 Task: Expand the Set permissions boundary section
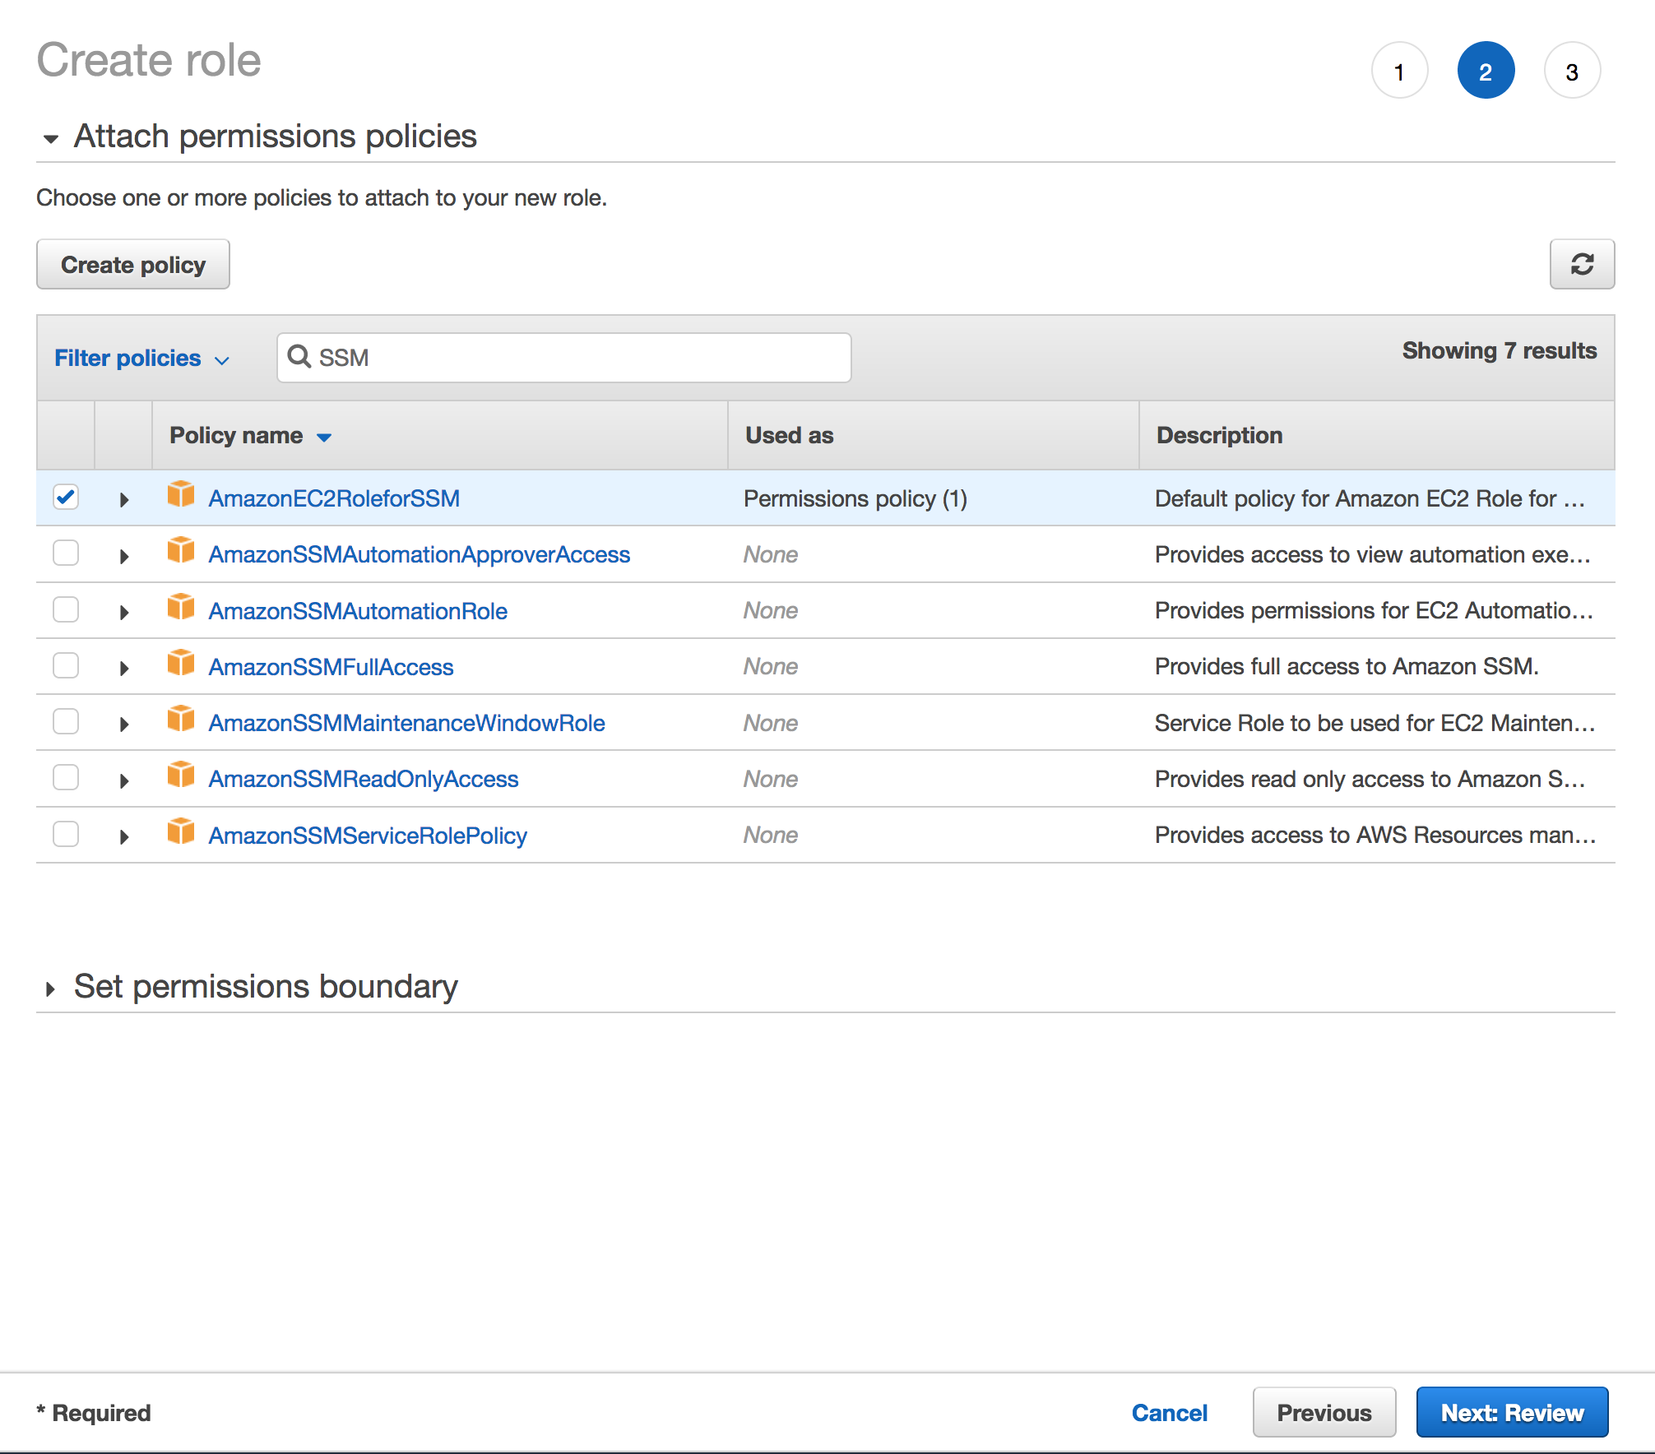click(50, 989)
